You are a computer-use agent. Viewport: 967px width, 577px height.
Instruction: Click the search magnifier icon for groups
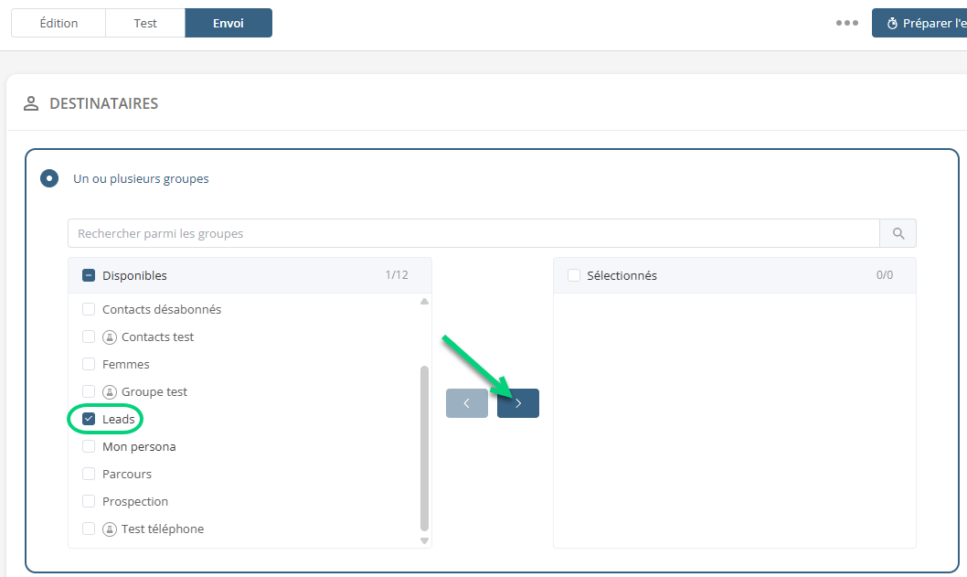click(x=898, y=233)
